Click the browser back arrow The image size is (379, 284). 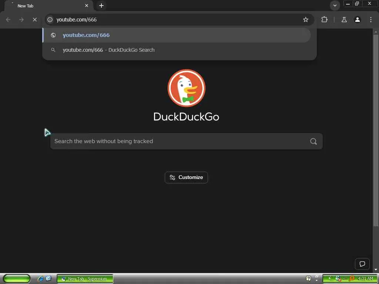(x=8, y=20)
